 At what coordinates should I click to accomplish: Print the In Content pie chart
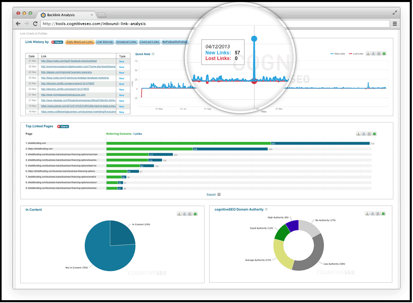click(x=184, y=214)
